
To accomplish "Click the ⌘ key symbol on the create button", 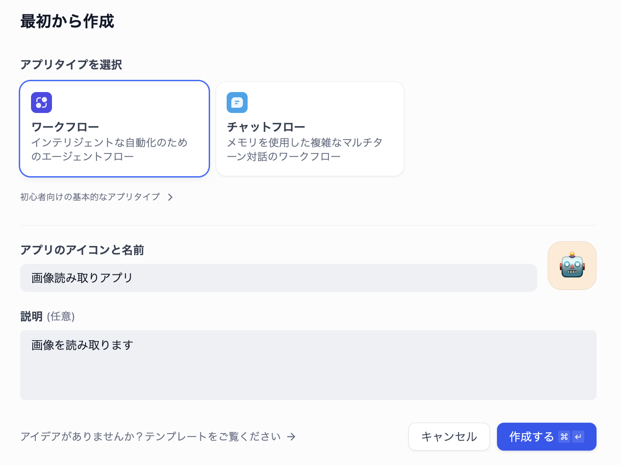I will click(x=564, y=437).
